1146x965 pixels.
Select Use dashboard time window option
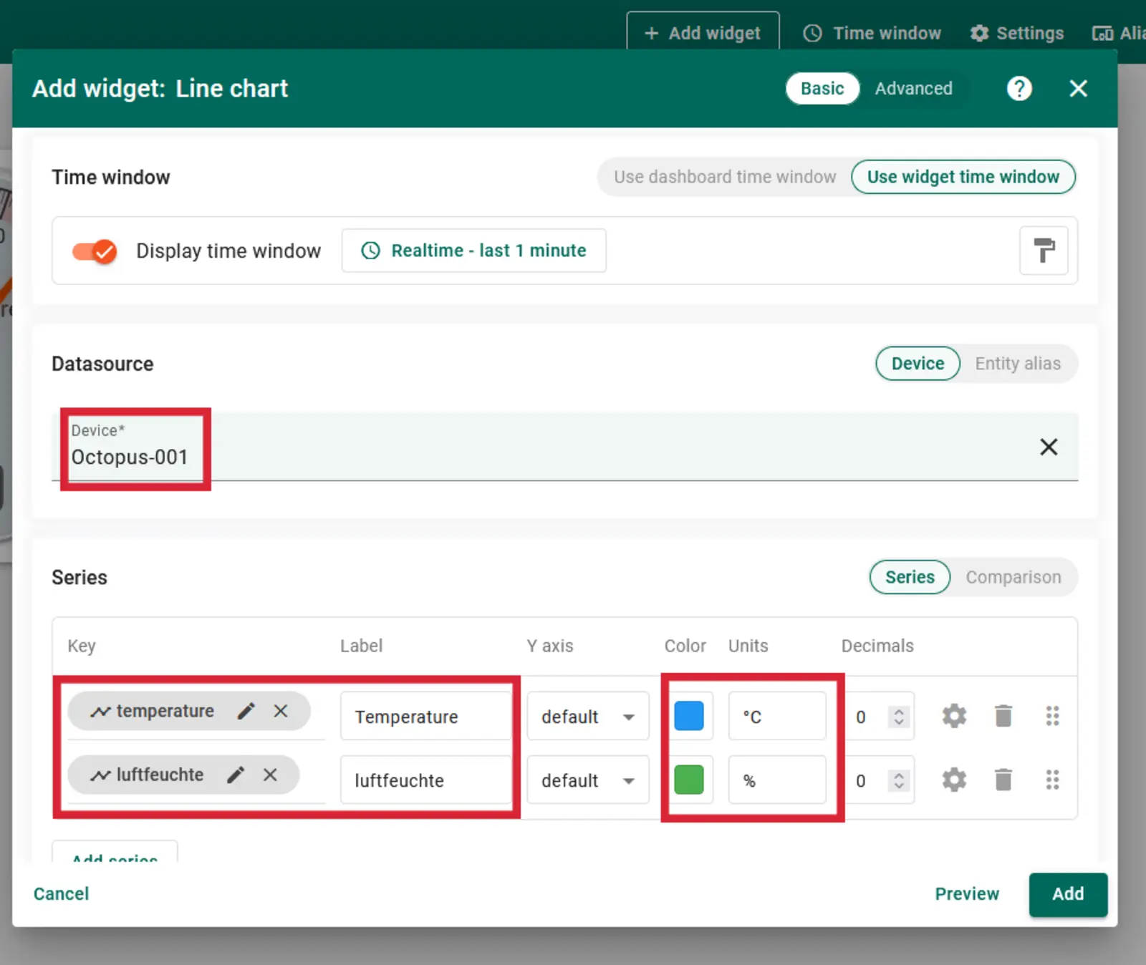tap(724, 177)
